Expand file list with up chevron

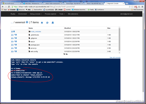(x=67, y=54)
